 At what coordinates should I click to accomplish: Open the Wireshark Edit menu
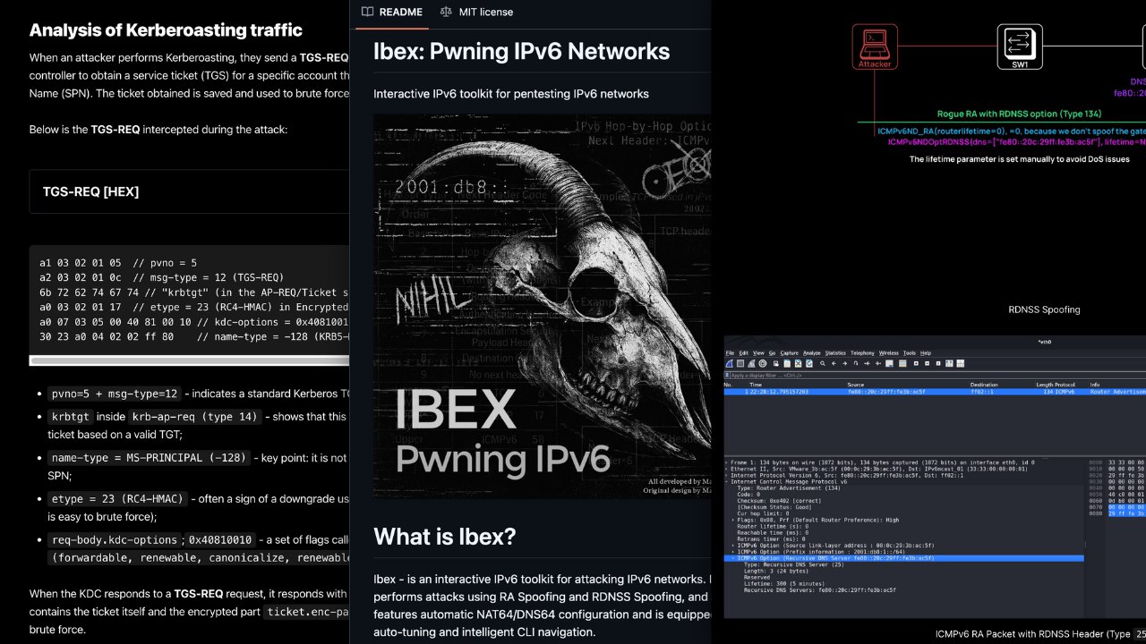tap(743, 353)
